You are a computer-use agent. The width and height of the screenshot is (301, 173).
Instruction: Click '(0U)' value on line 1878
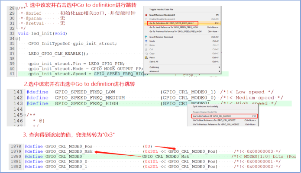(147, 146)
